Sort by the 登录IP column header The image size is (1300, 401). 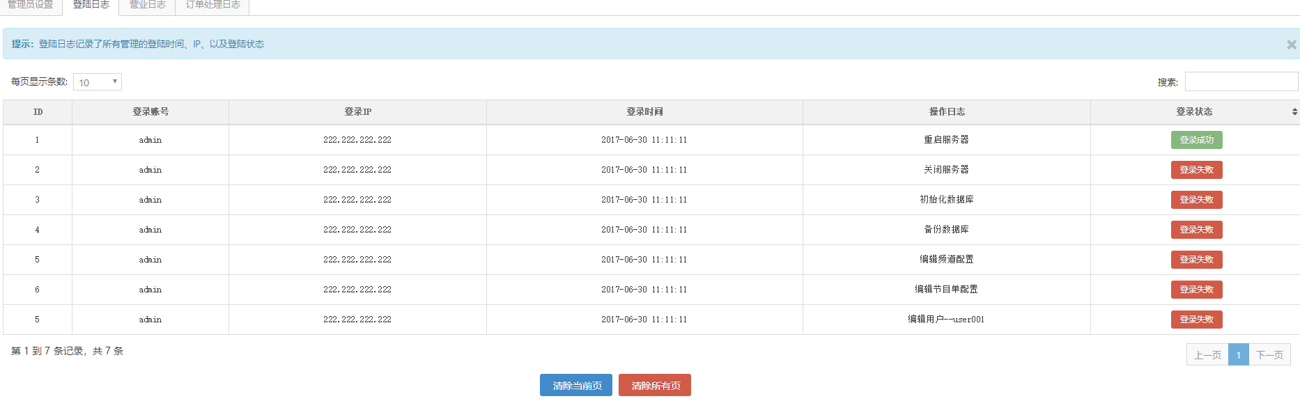pos(357,112)
